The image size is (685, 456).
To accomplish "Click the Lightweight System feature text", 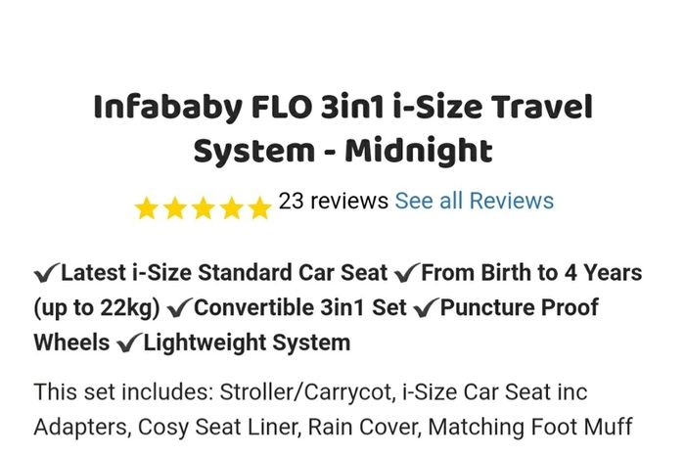I will [248, 342].
